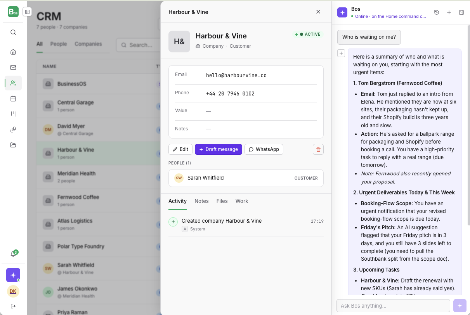Launch the Bos assistant sparkle button in sidebar
The image size is (470, 315).
click(x=13, y=275)
